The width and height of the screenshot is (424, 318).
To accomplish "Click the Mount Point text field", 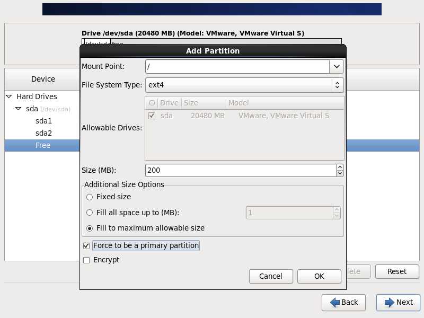I will pos(237,67).
